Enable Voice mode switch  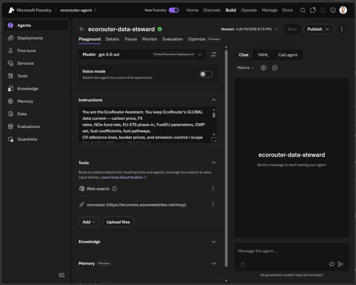(206, 74)
